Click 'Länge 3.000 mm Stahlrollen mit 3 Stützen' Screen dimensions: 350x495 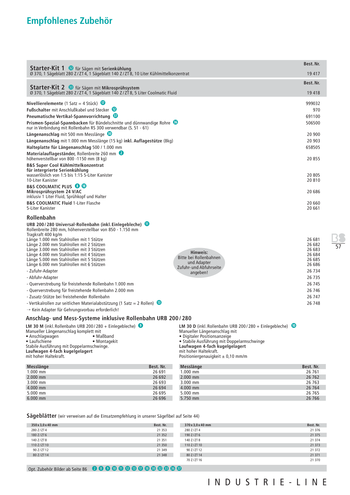coord(66,250)
